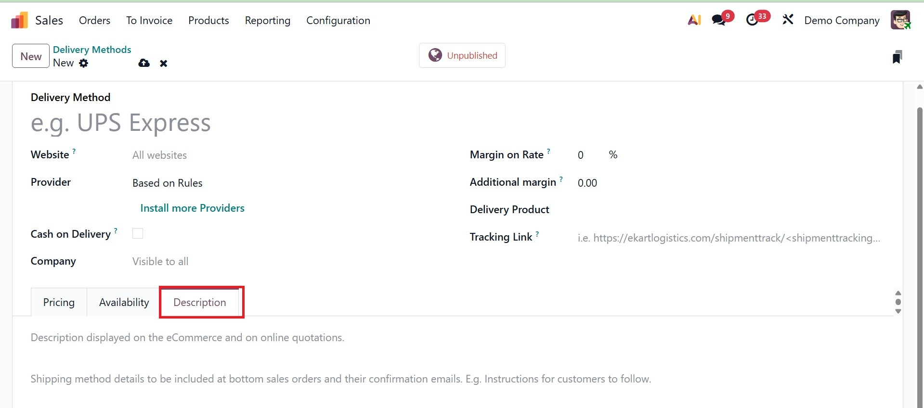
Task: Click the Odoo Sales app logo icon
Action: (19, 21)
